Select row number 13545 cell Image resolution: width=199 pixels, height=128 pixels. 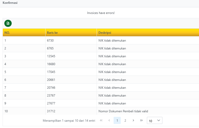tap(71, 56)
